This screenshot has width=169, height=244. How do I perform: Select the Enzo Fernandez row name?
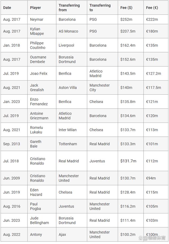coord(39,102)
